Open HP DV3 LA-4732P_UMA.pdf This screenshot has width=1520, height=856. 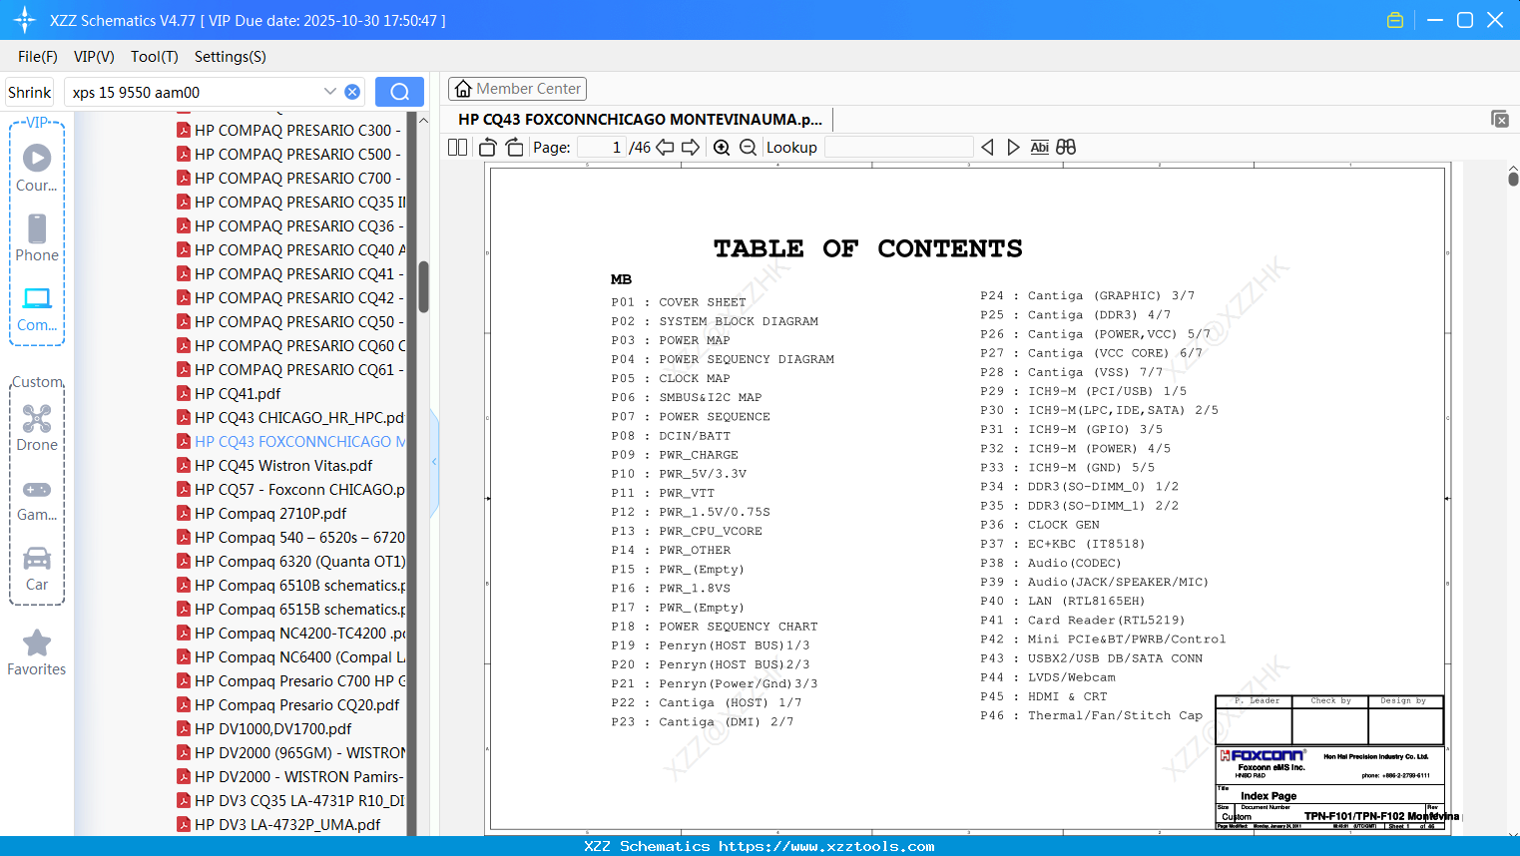[279, 824]
